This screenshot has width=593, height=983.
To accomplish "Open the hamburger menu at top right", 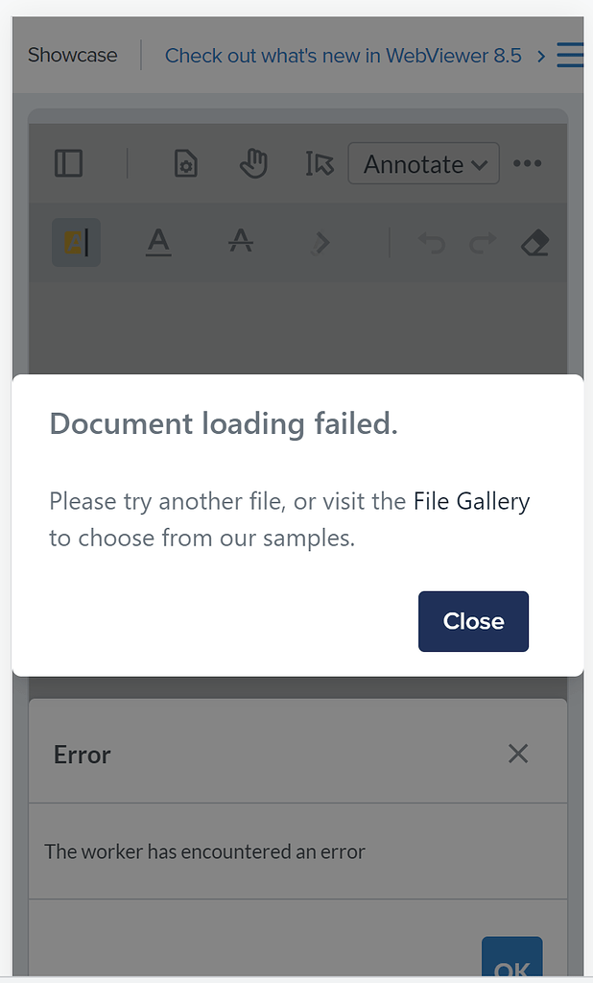I will pos(570,55).
